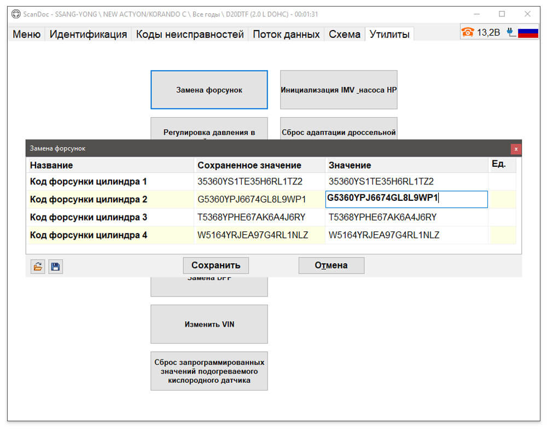Viewport: 547px width, 430px height.
Task: Click saved value W5164YRJEA97G4RL1NLZ
Action: [253, 235]
